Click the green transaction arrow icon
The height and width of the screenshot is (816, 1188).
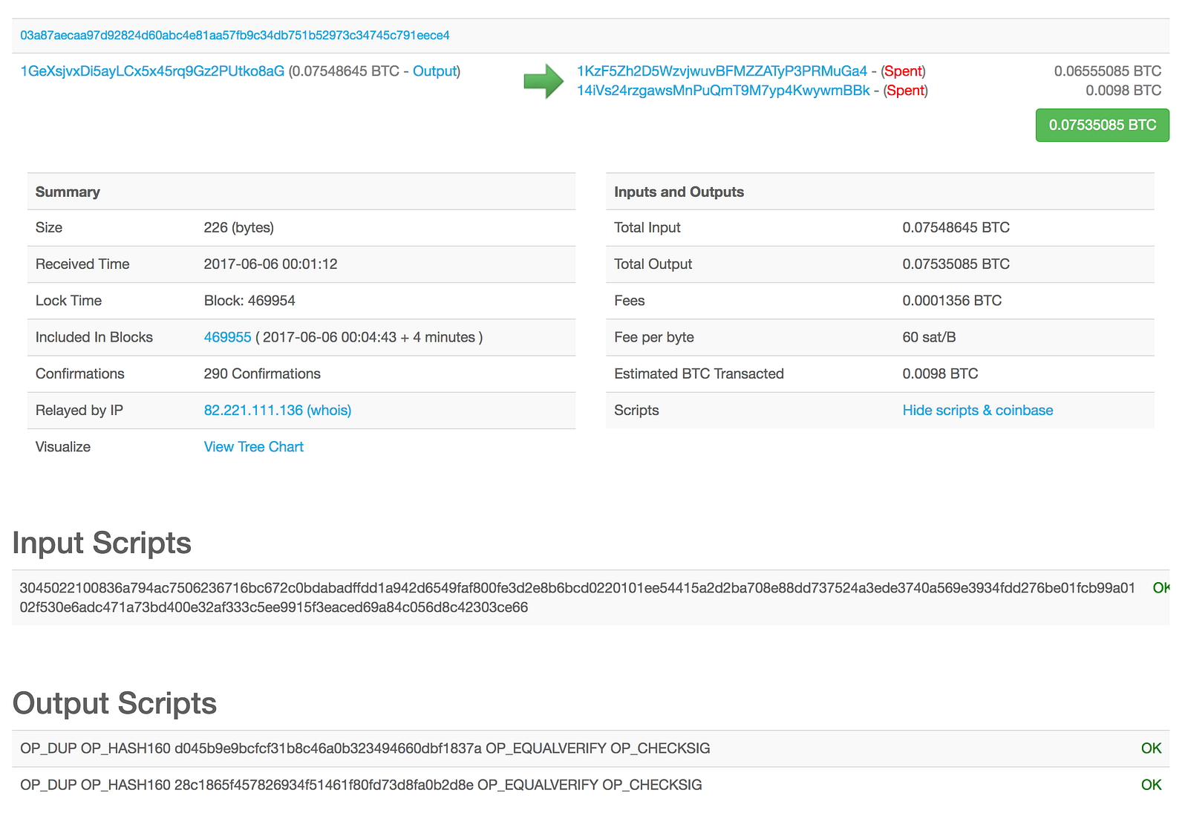tap(544, 81)
